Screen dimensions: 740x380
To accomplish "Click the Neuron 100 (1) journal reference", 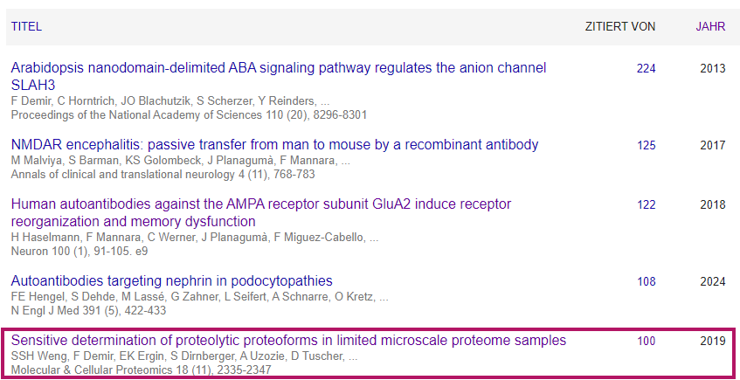I will point(80,251).
